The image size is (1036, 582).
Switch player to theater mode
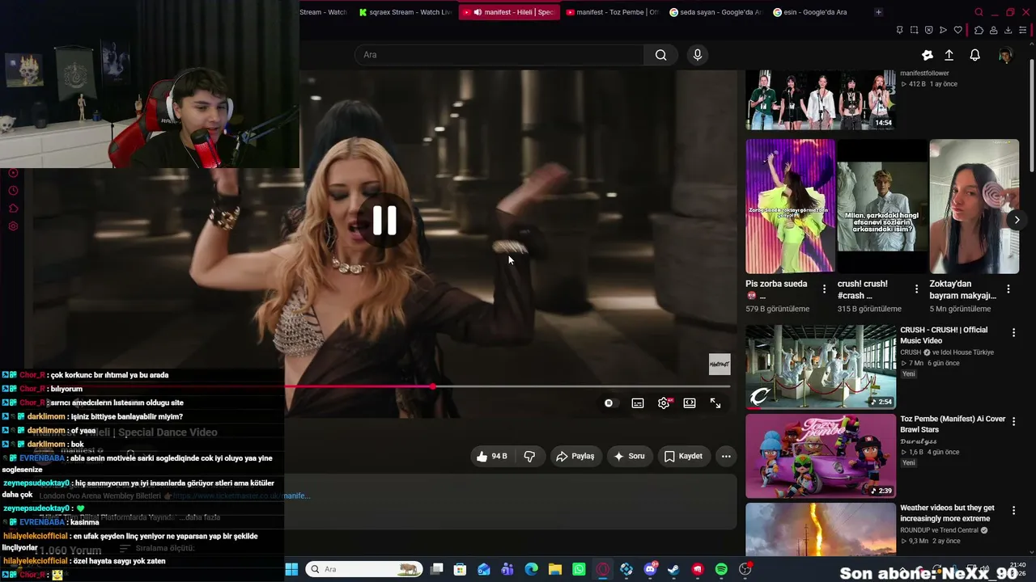690,403
